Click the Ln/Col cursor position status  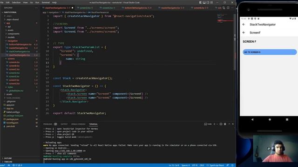coord(174,165)
